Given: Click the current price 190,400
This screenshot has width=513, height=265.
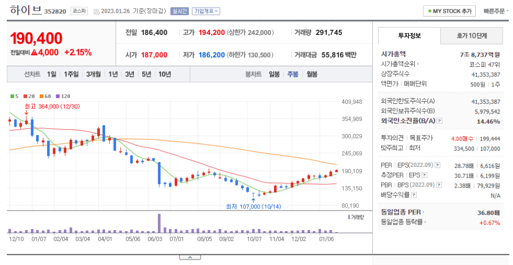Looking at the screenshot, I should pos(36,39).
